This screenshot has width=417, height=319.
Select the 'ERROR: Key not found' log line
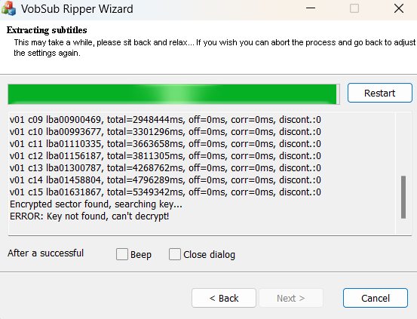click(x=89, y=216)
